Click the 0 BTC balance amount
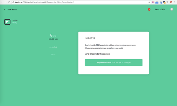Image resolution: width=177 pixels, height=106 pixels. click(x=53, y=36)
